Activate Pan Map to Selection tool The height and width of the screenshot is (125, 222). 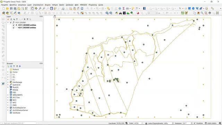coord(36,8)
